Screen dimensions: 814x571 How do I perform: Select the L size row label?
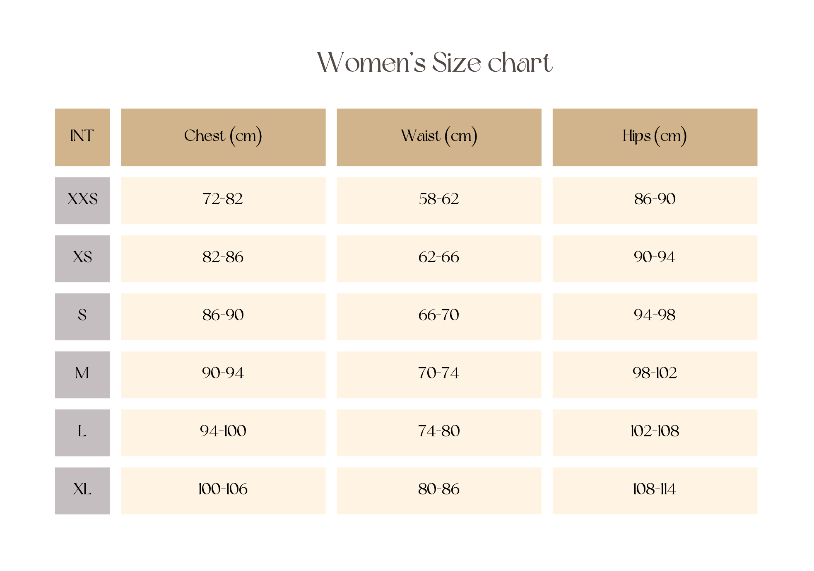82,432
